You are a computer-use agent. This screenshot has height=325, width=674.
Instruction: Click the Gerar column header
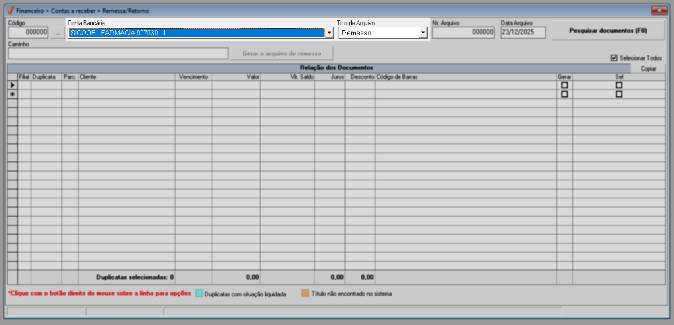coord(564,77)
